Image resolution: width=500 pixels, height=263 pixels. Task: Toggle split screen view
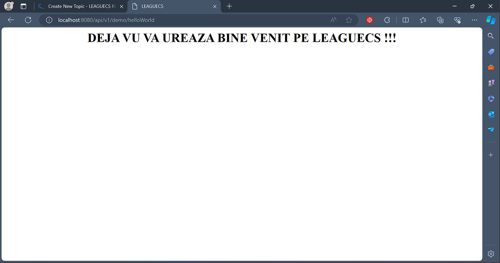405,20
